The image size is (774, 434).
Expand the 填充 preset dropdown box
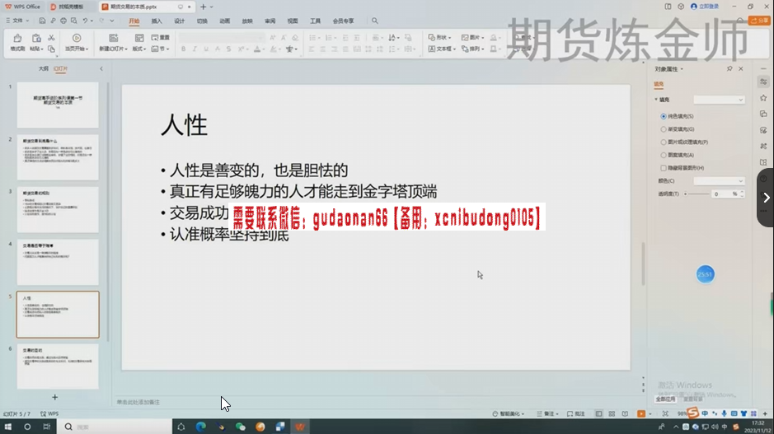[718, 100]
